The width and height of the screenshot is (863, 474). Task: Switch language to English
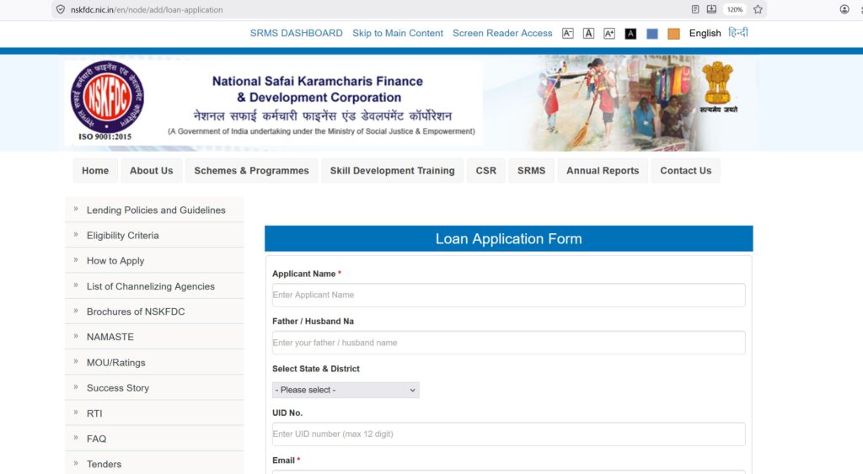coord(705,33)
